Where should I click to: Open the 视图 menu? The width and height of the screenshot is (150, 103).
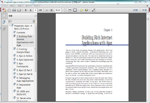click(20, 6)
